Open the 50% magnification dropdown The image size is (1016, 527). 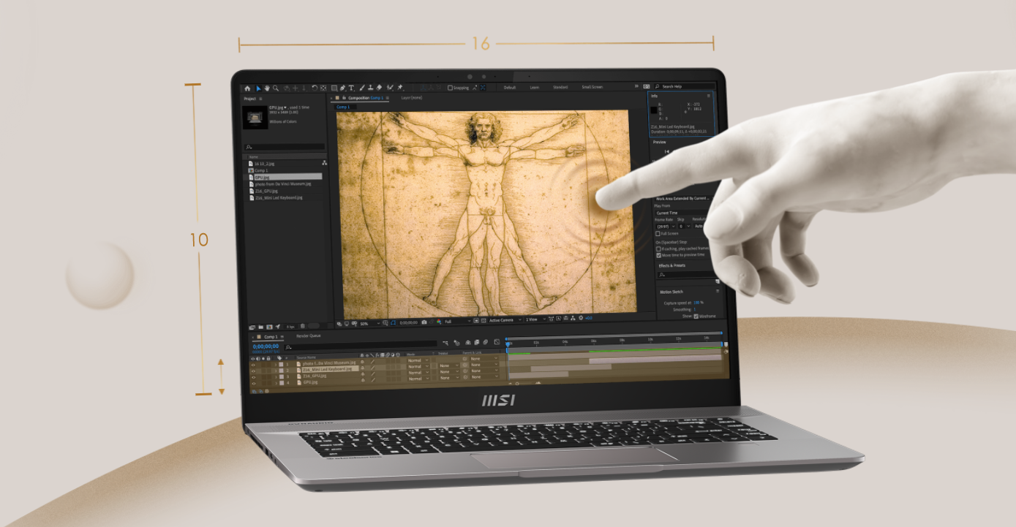click(x=369, y=322)
